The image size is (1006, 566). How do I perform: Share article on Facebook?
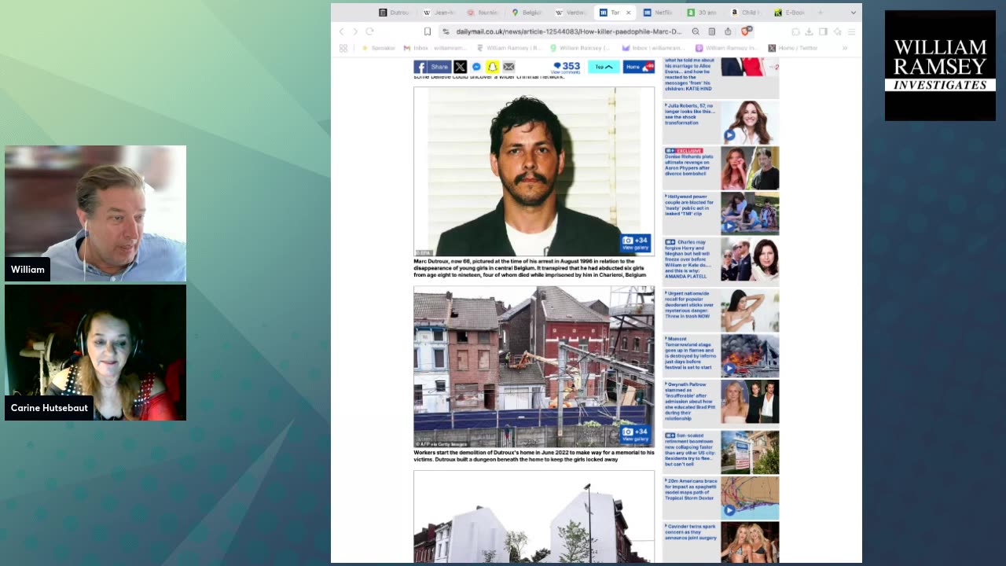click(x=432, y=67)
